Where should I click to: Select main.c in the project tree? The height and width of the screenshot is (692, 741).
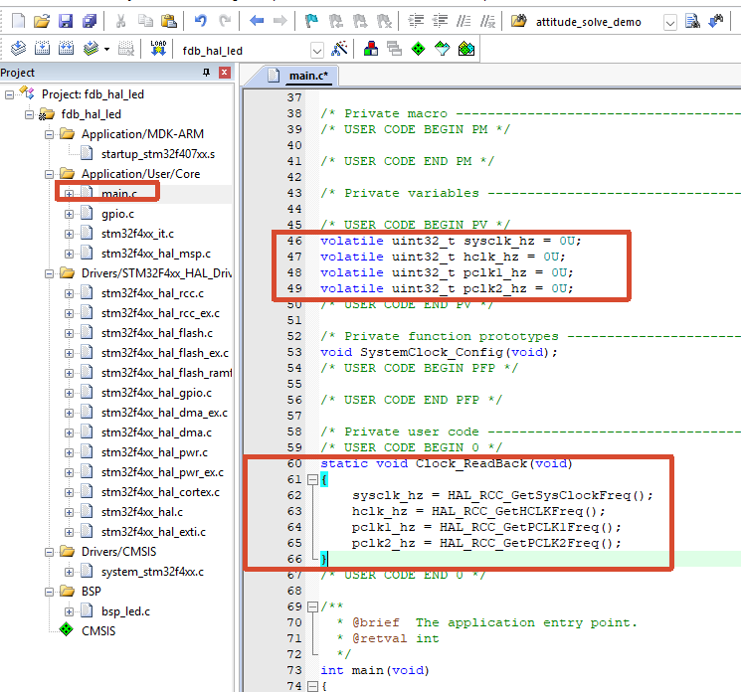[x=119, y=194]
